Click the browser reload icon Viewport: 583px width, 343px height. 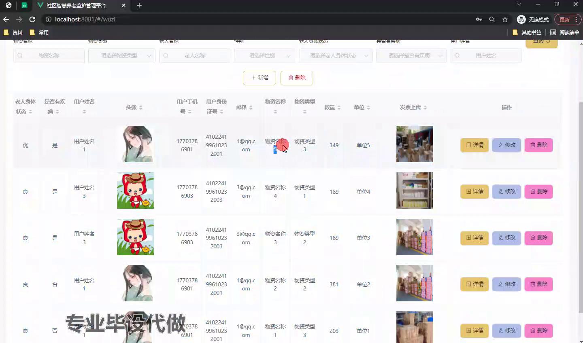(32, 19)
